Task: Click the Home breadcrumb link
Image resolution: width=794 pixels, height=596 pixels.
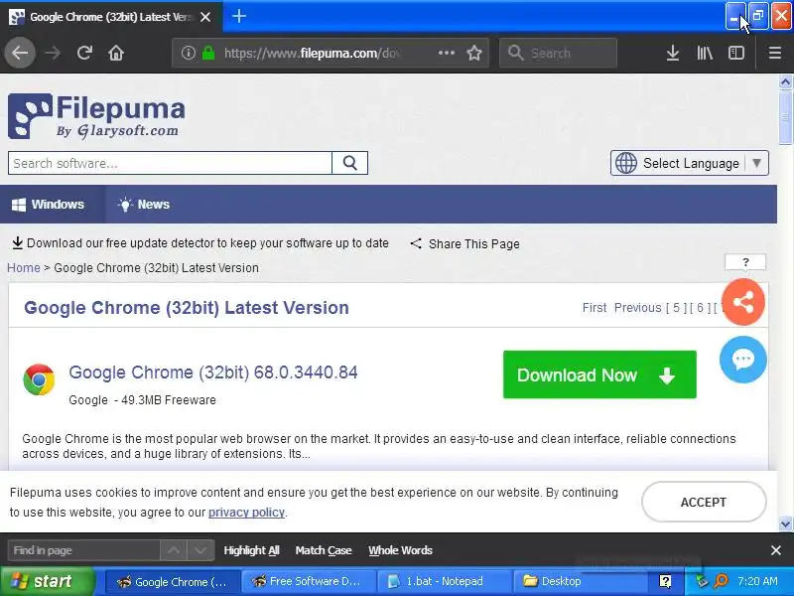Action: coord(23,267)
